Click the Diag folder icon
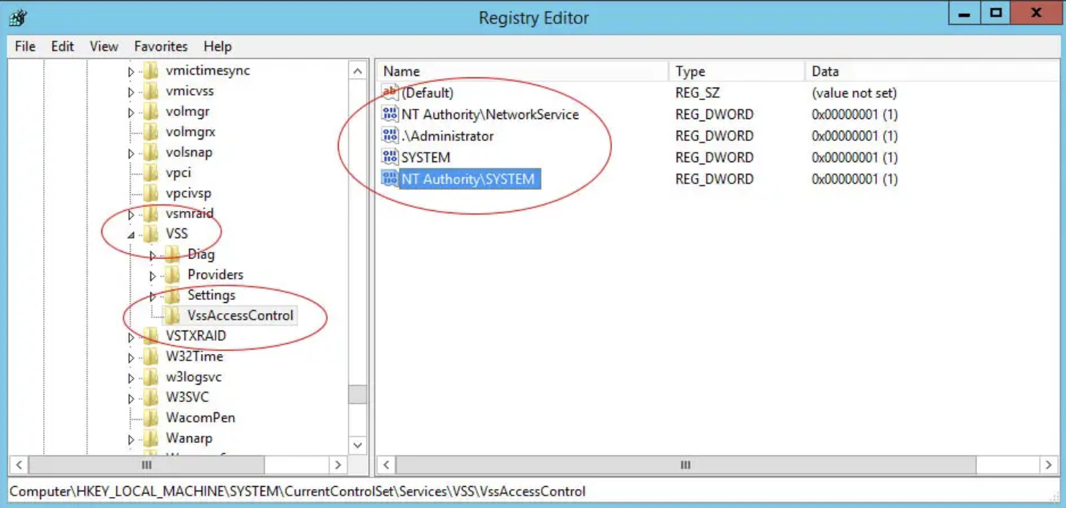1066x508 pixels. [x=172, y=254]
